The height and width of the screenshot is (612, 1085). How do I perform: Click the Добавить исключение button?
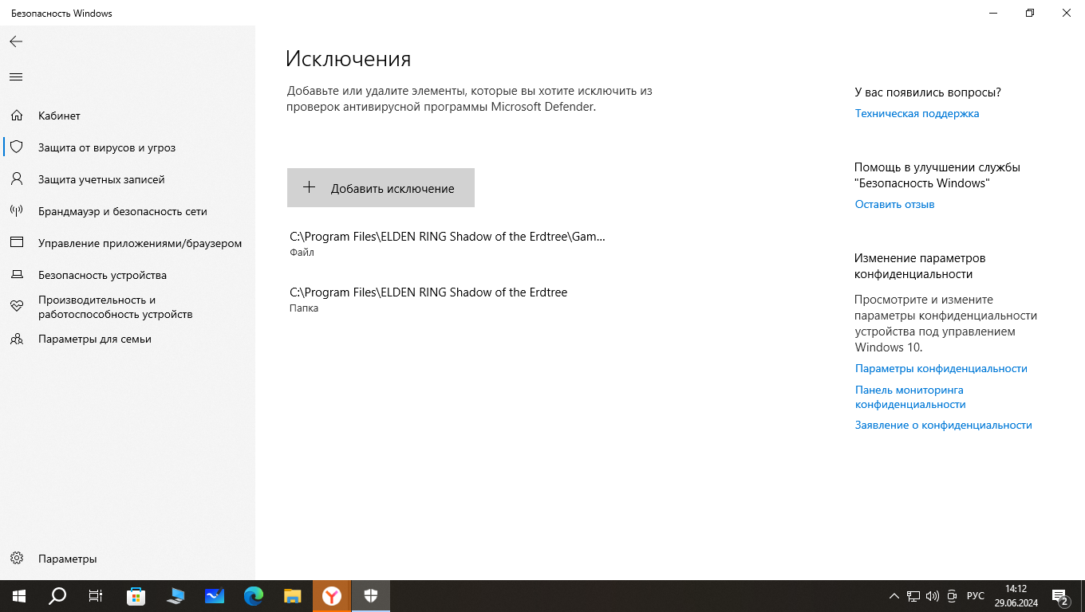(381, 188)
